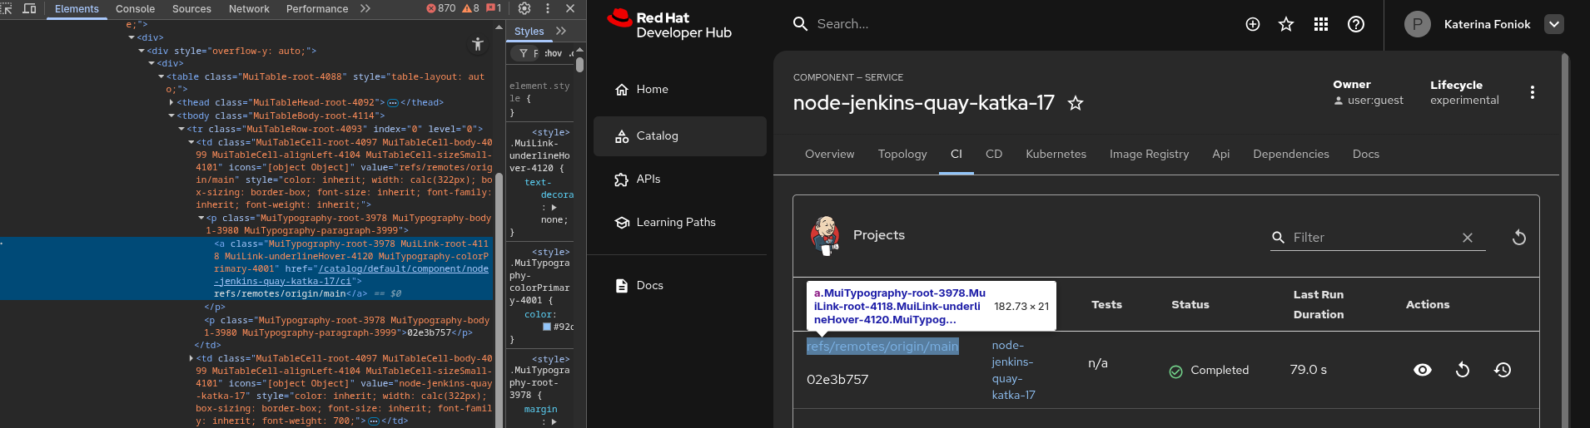This screenshot has width=1590, height=428.
Task: Click the #92c color swatch in Styles
Action: pyautogui.click(x=547, y=327)
